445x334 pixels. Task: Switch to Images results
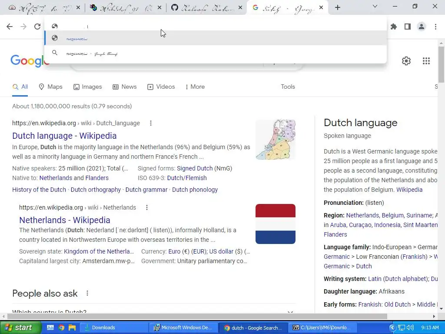pyautogui.click(x=87, y=87)
